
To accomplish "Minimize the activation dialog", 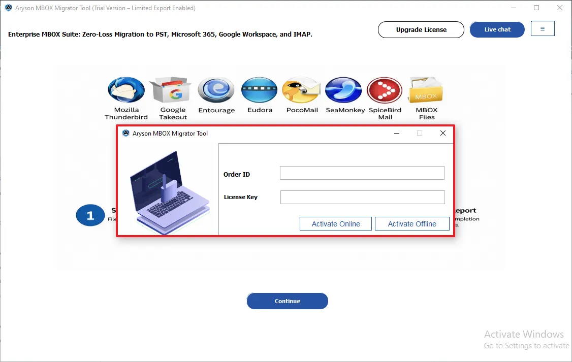I will pos(397,133).
